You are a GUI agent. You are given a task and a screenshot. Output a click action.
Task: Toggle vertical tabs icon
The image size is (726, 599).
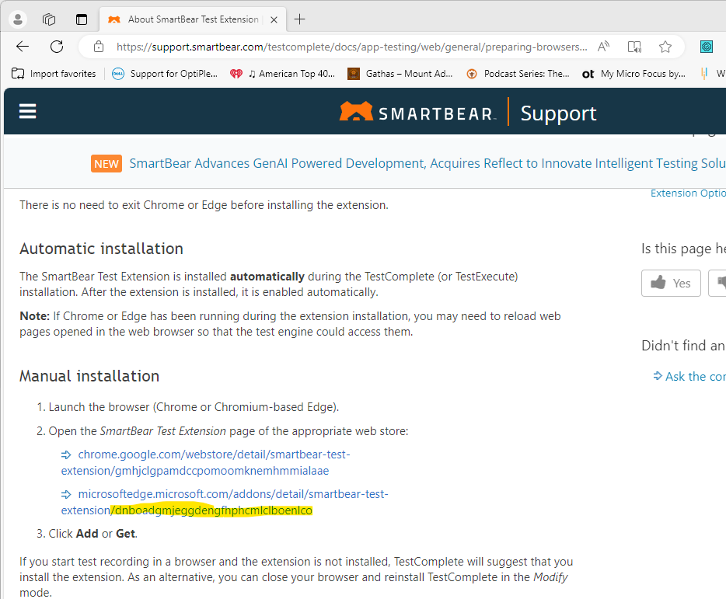82,19
